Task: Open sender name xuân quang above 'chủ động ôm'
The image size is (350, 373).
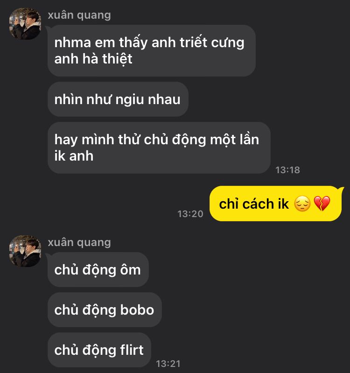Action: [79, 243]
